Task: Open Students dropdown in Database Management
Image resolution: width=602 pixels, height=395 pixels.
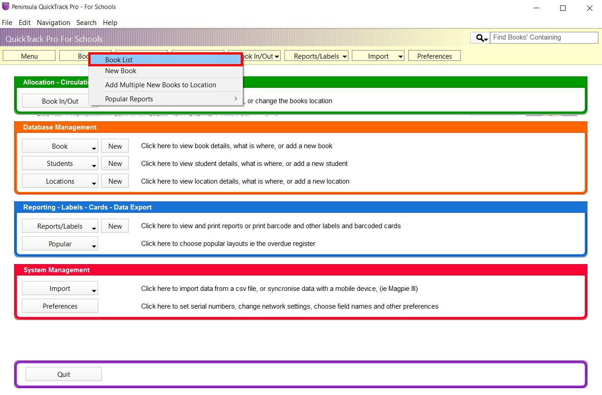Action: tap(60, 164)
